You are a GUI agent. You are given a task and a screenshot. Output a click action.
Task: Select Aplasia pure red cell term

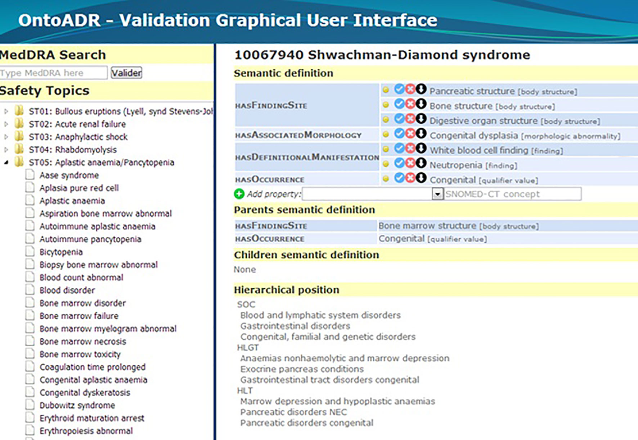[79, 188]
